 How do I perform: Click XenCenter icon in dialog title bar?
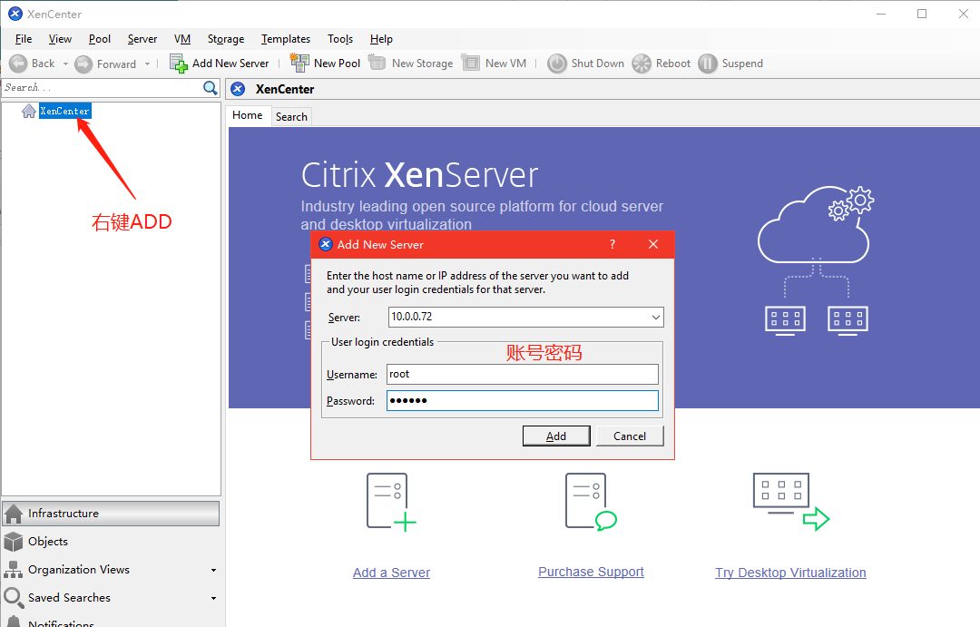click(x=326, y=244)
